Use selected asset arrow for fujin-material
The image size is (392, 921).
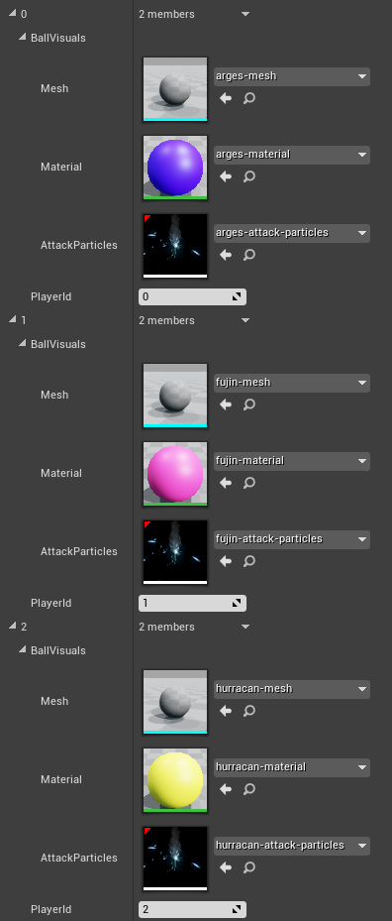[x=226, y=483]
